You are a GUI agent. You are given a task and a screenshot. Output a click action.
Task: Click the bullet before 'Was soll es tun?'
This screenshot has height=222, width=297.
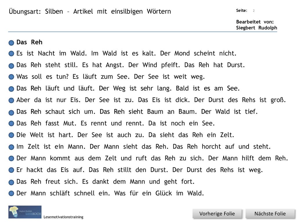click(x=11, y=77)
